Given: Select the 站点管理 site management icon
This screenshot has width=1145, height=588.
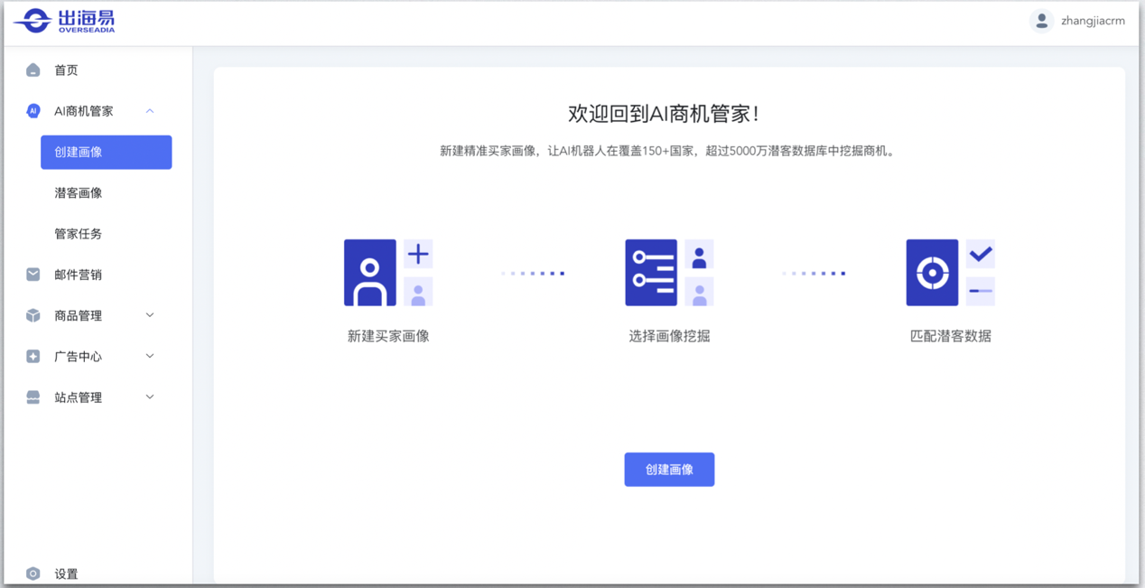Looking at the screenshot, I should point(33,397).
